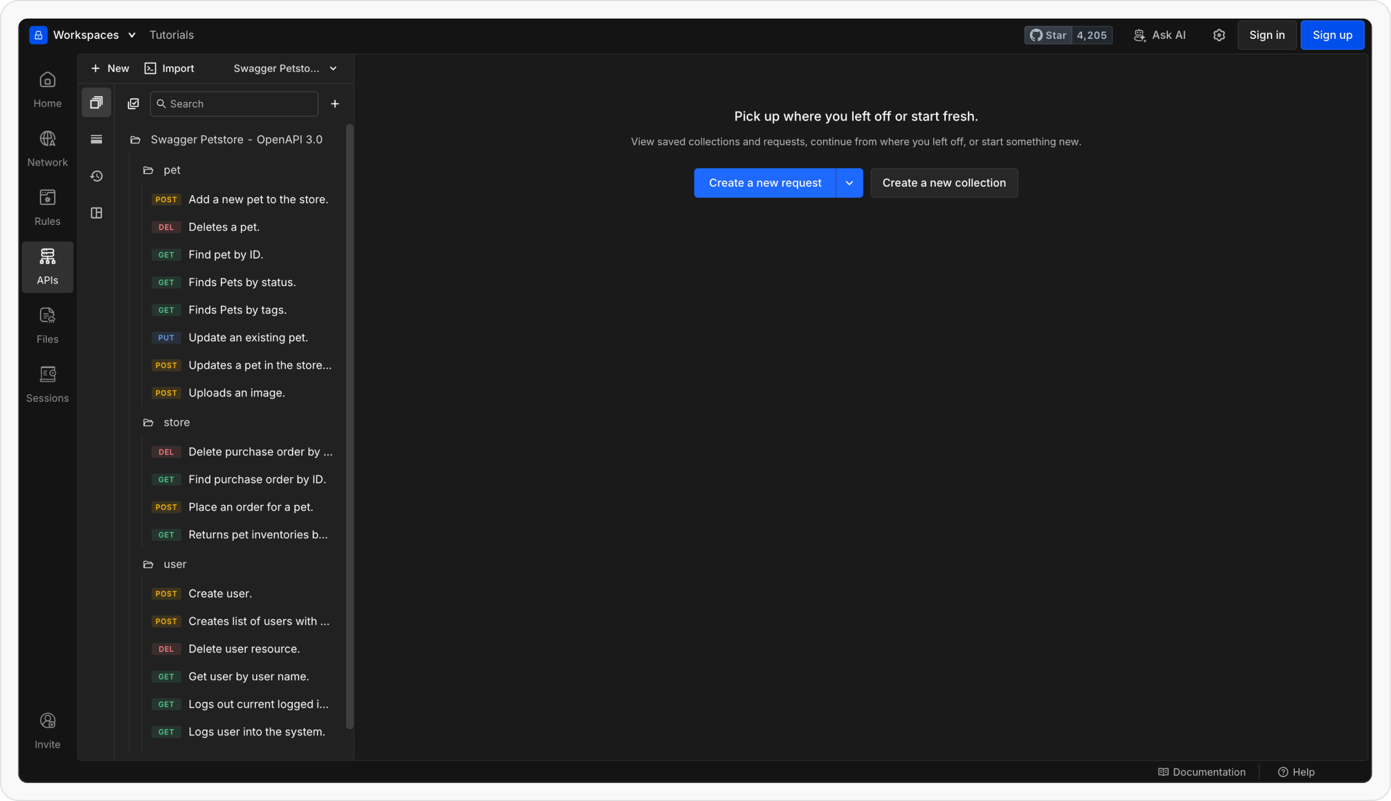The height and width of the screenshot is (801, 1391).
Task: Click Create a new collection button
Action: 944,183
